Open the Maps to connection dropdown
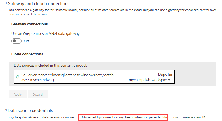Viewport: 222px width, 121px height. point(150,80)
